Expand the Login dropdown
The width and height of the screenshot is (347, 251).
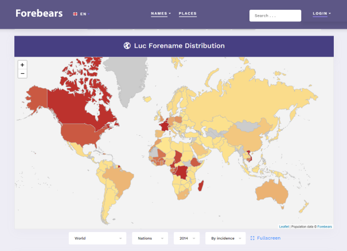coord(321,13)
